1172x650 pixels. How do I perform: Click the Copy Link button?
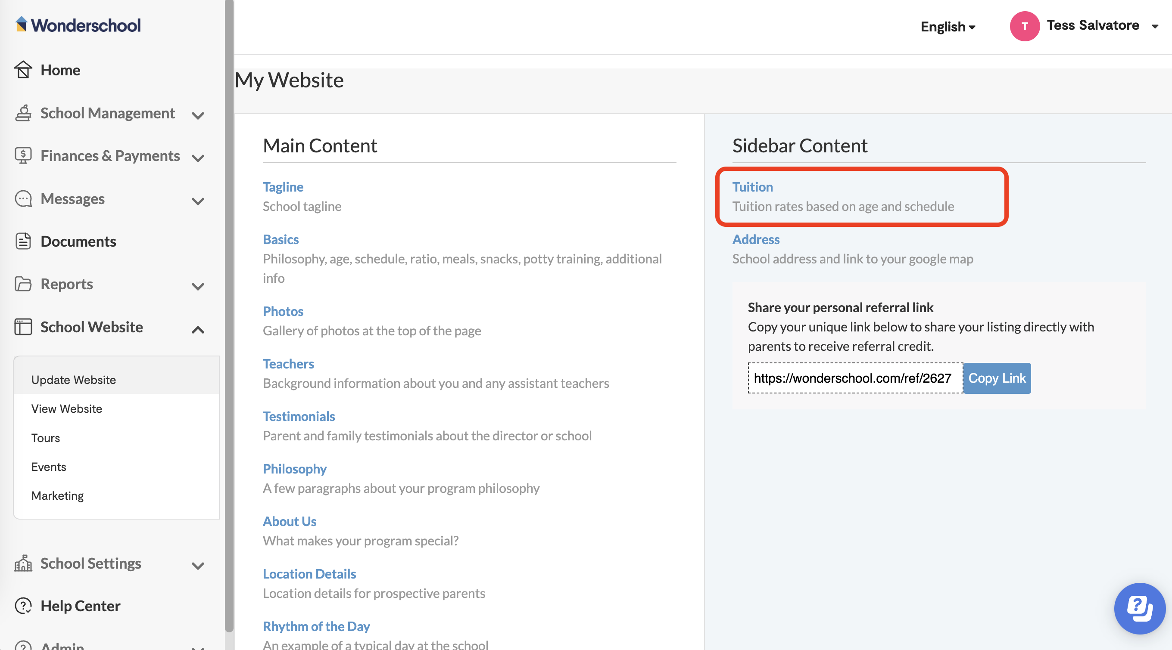coord(997,378)
